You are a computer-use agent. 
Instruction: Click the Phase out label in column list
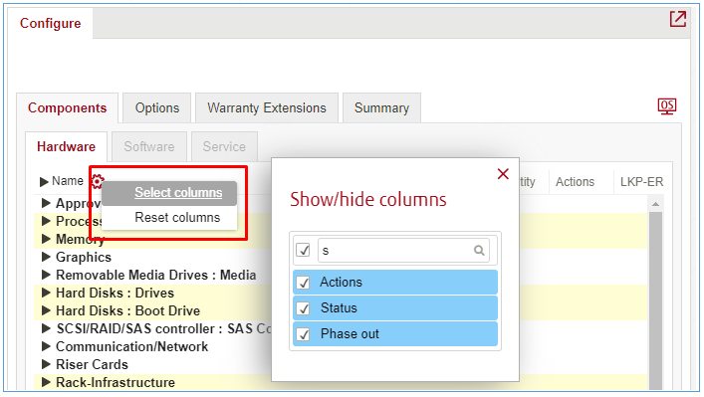(x=350, y=334)
